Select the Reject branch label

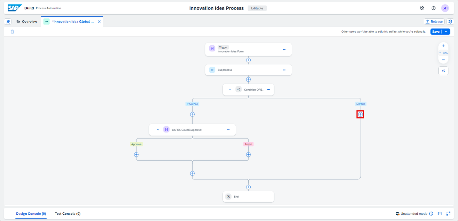tap(248, 144)
